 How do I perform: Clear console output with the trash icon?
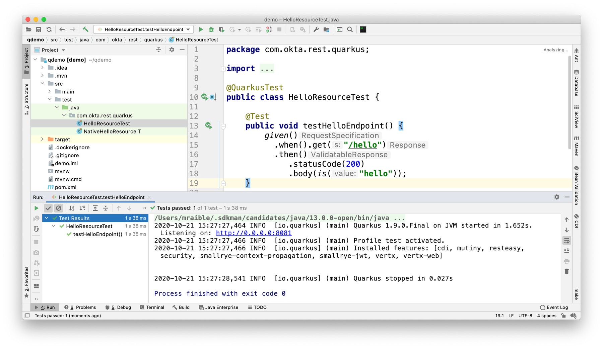coord(566,271)
